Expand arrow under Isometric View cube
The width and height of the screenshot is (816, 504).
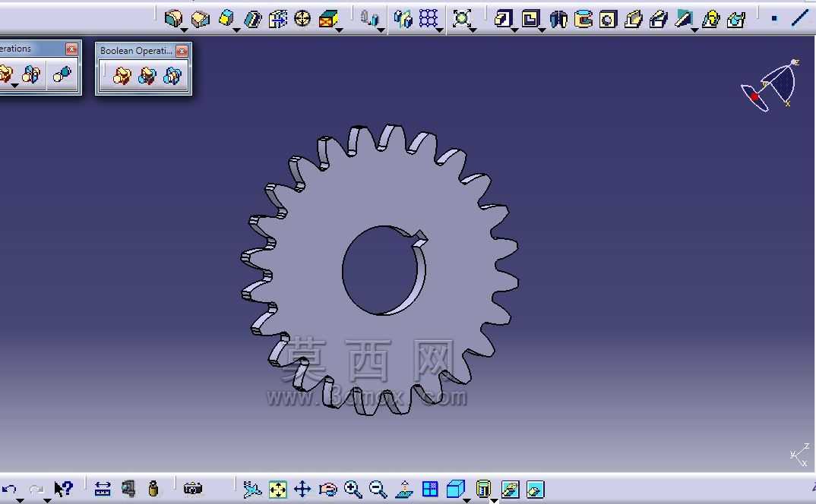pos(467,500)
